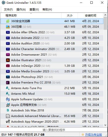Select the Autodesk 3ds Max 2018 icon
The height and width of the screenshot is (137, 108).
8,110
